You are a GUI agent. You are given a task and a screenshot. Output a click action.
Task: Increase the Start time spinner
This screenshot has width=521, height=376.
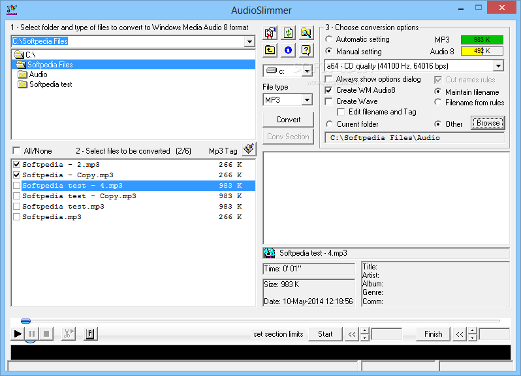[365, 331]
